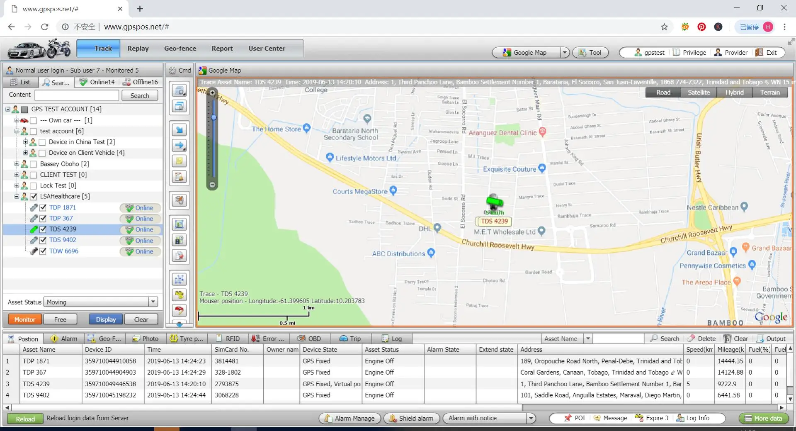Toggle the GPS TEST ACCOUNT checkbox
Screen dimensions: 796x431
click(x=24, y=109)
